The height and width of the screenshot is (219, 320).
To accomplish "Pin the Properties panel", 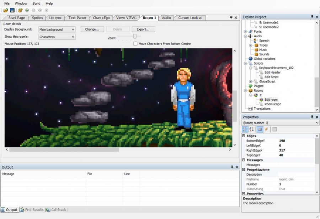I will (312, 117).
